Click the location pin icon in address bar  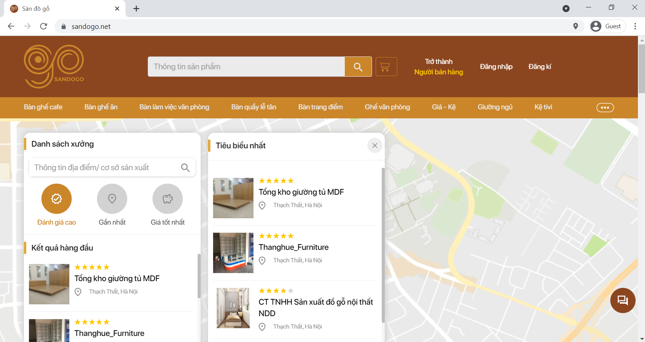[576, 26]
